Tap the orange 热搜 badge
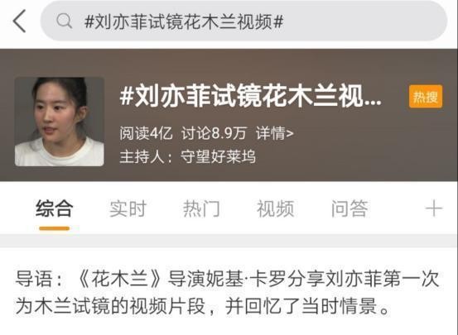Image resolution: width=458 pixels, height=335 pixels. (x=426, y=97)
